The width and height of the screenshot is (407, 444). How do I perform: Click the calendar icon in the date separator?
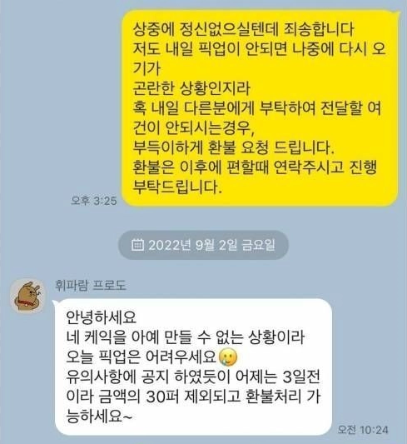click(x=138, y=245)
